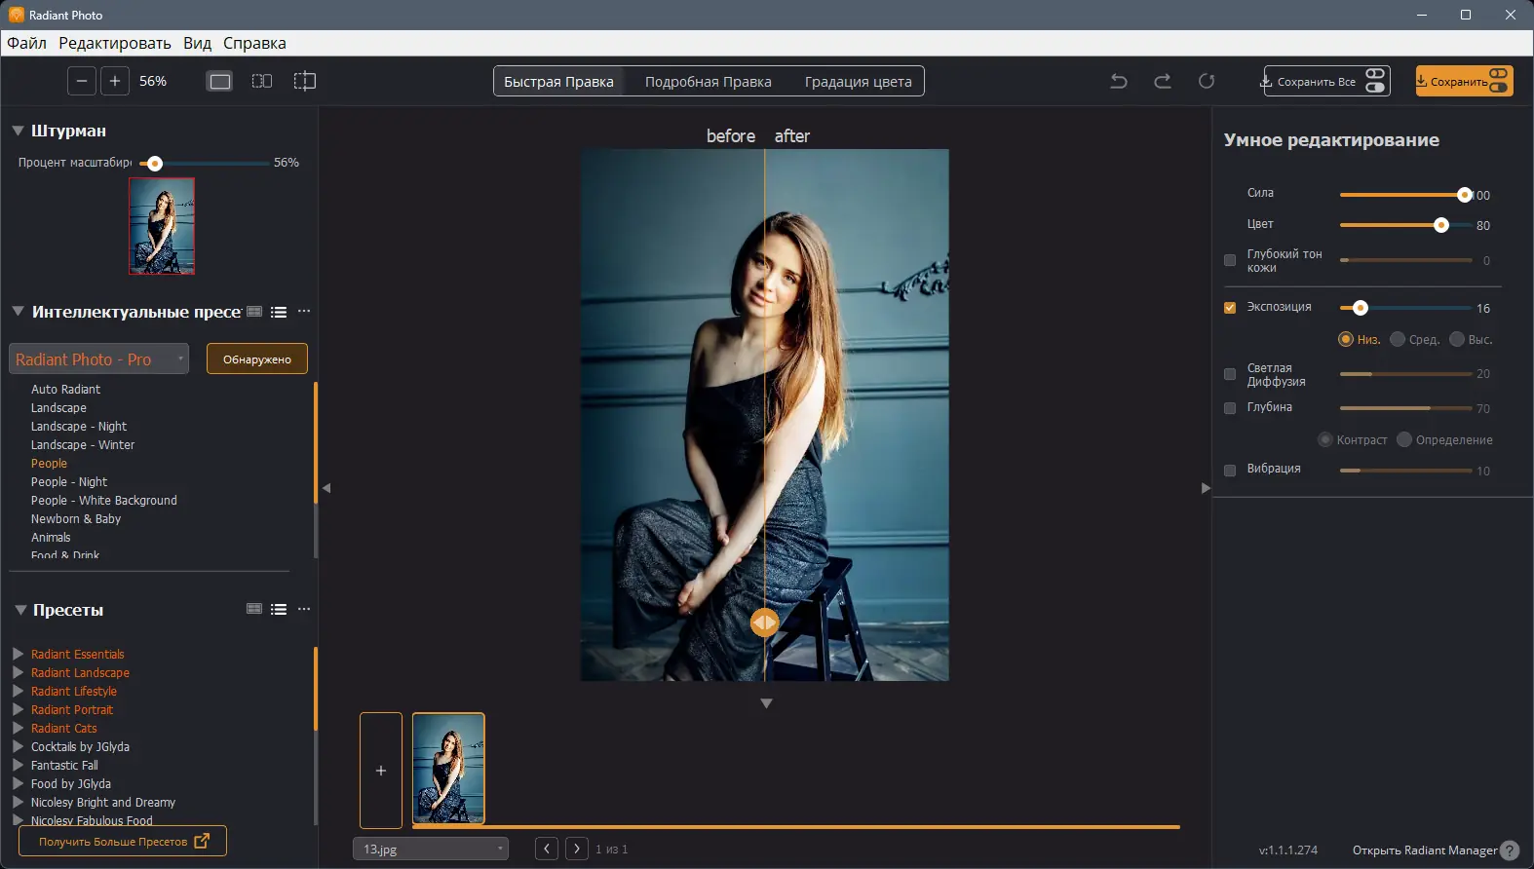Switch to the Подробная Правка tab
Screen dimensions: 1534x869
pos(709,82)
